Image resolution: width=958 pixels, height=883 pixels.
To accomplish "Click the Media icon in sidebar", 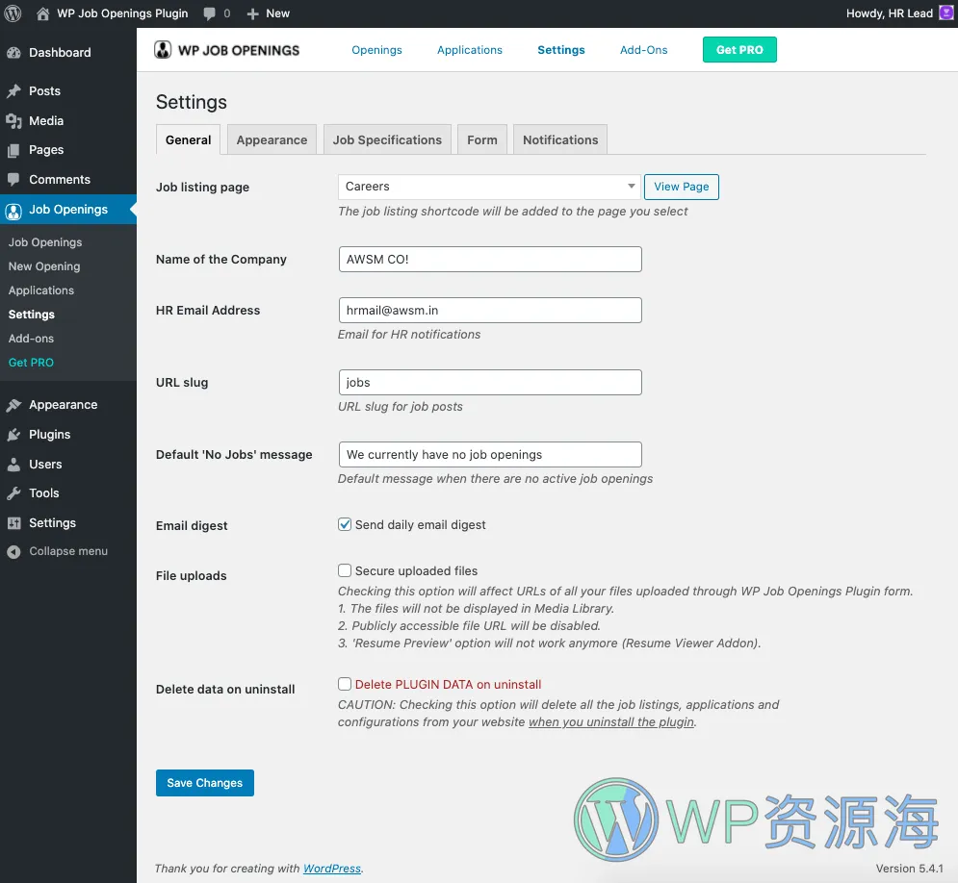I will coord(13,121).
